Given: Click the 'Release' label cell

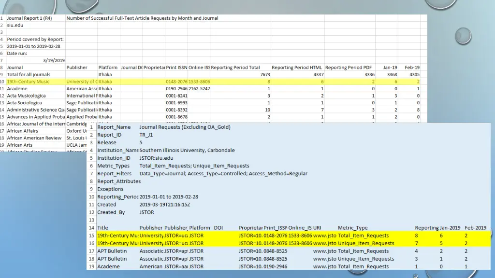Looking at the screenshot, I should [107, 142].
